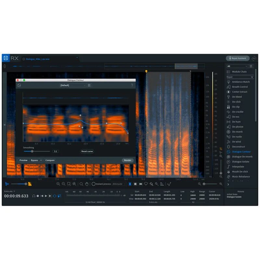
Task: Expand the All module filter dropdown
Action: (237, 66)
